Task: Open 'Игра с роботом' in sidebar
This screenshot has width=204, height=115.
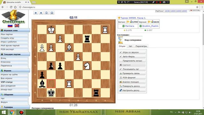Action: (x=14, y=42)
